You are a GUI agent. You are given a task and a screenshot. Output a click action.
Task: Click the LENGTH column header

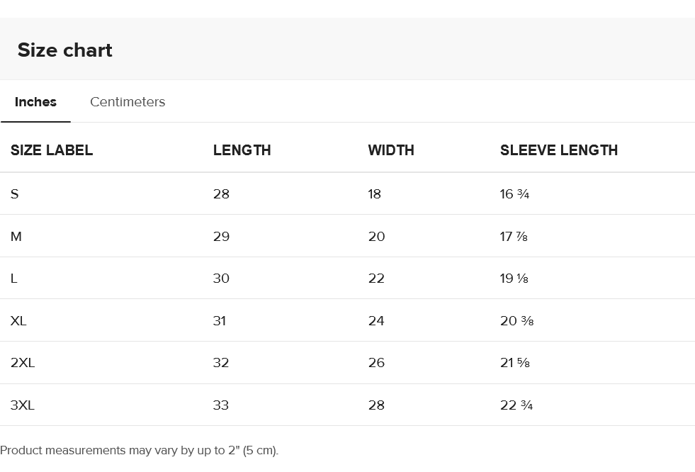(x=242, y=150)
